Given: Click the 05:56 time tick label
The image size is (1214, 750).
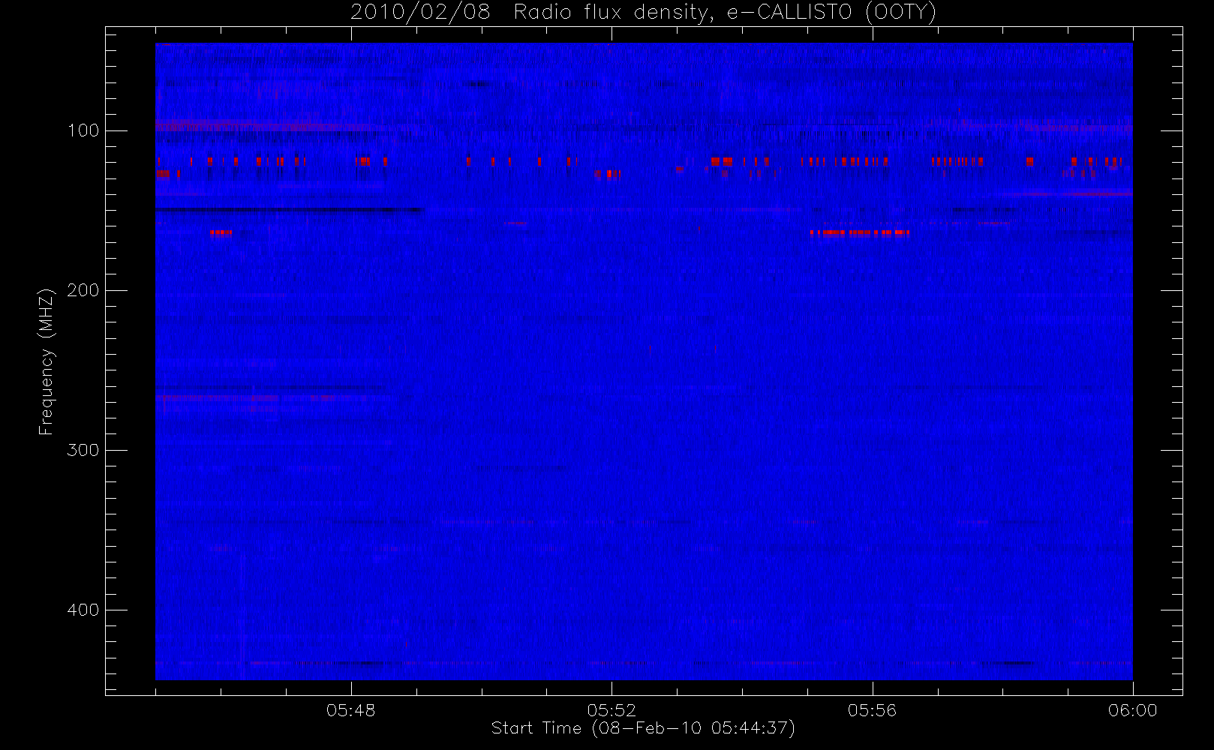Looking at the screenshot, I should click(872, 710).
